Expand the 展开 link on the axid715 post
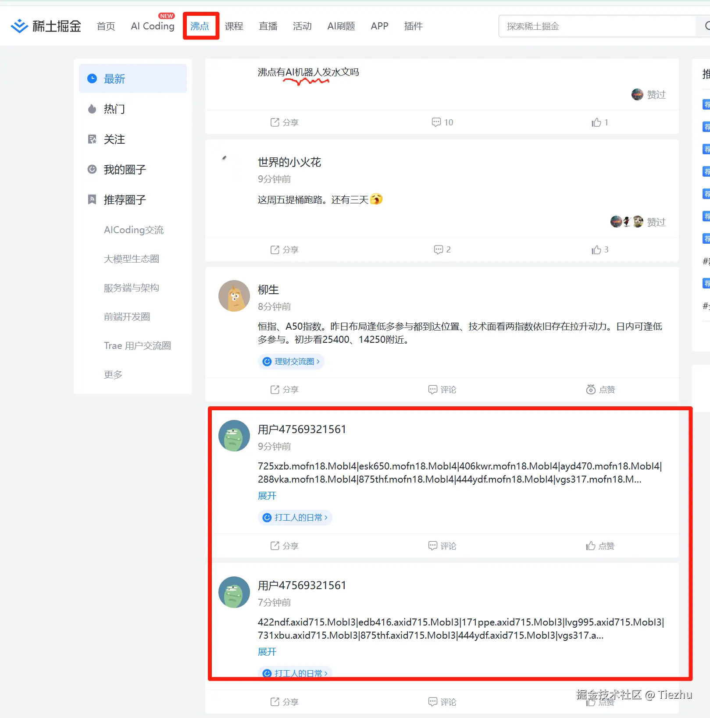710x718 pixels. coord(267,652)
